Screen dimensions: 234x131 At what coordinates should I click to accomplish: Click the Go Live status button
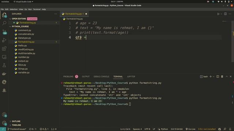click(x=190, y=129)
